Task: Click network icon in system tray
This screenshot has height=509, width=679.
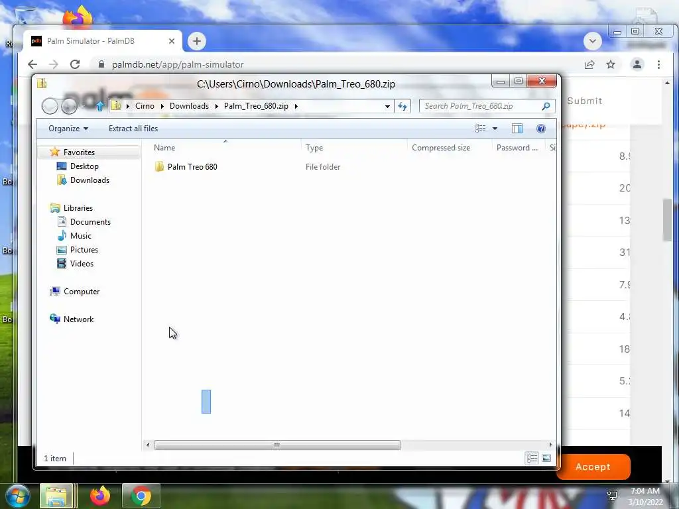Action: pyautogui.click(x=612, y=496)
